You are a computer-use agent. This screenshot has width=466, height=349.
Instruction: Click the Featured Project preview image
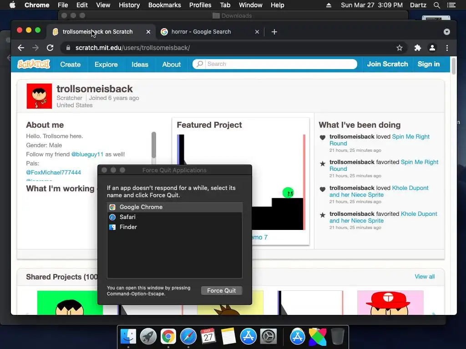click(x=241, y=182)
